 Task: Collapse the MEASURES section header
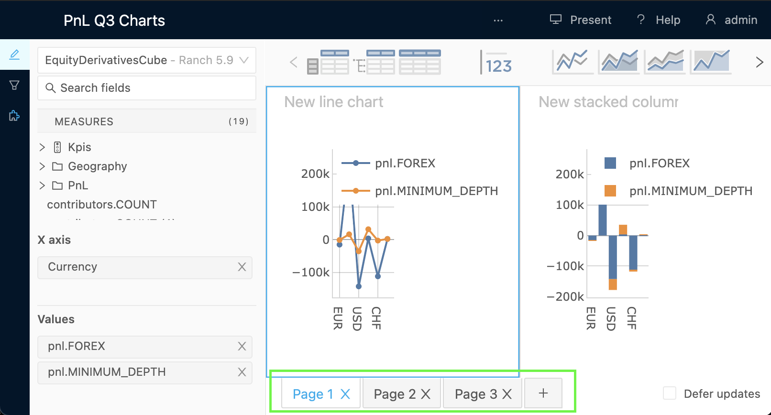(x=147, y=121)
